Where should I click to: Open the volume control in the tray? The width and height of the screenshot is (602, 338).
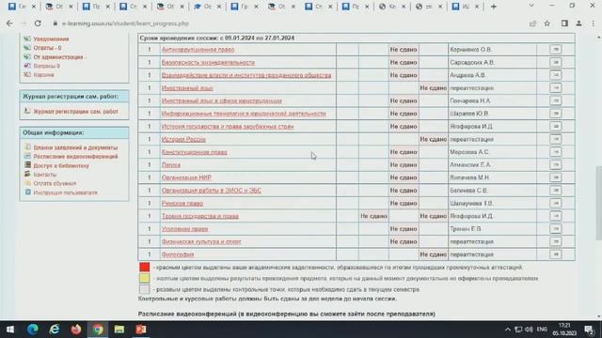point(529,330)
